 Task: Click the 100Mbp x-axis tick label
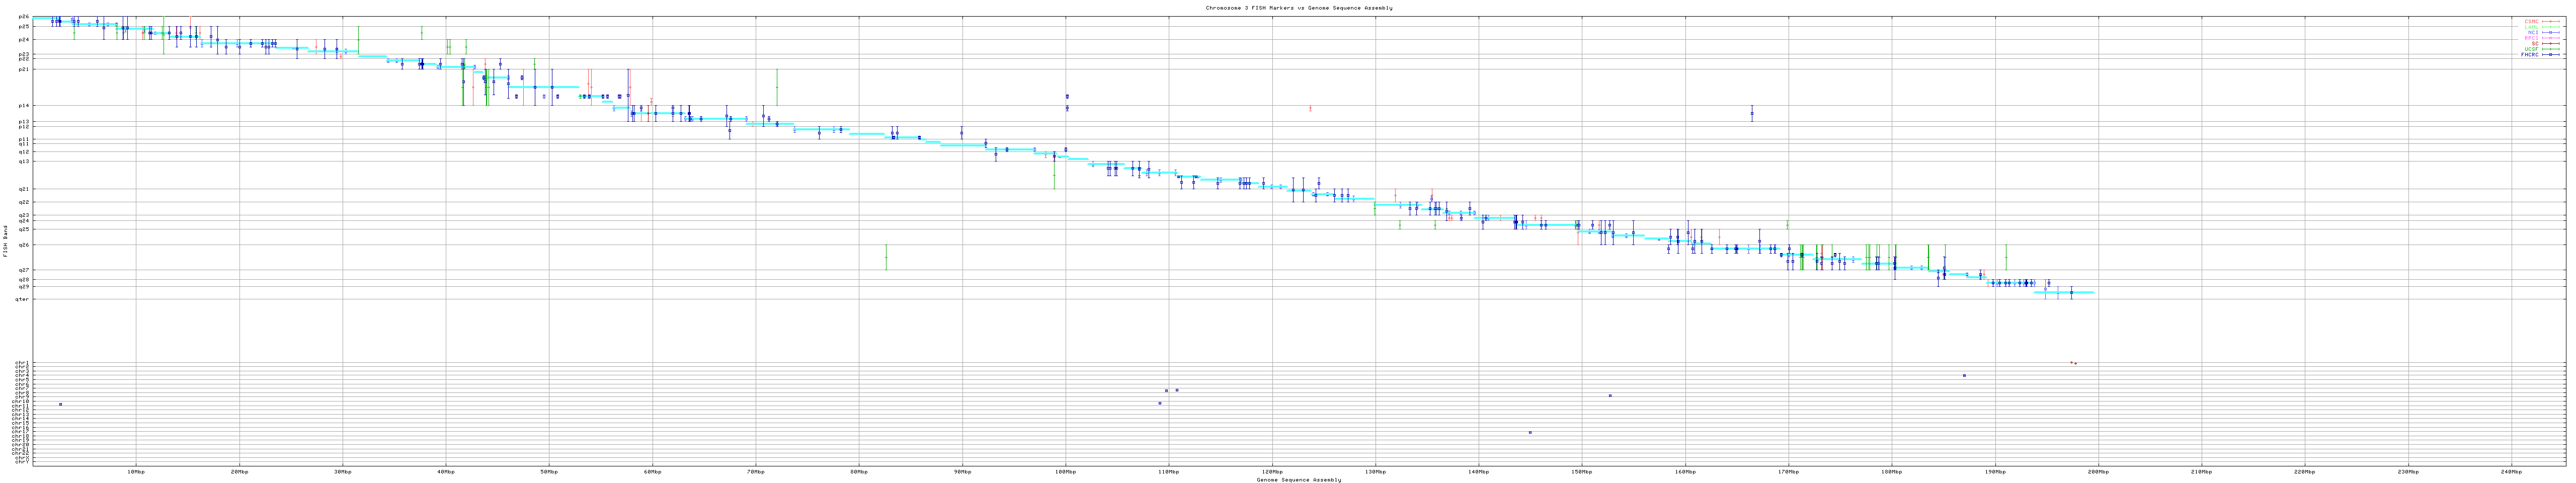1065,471
